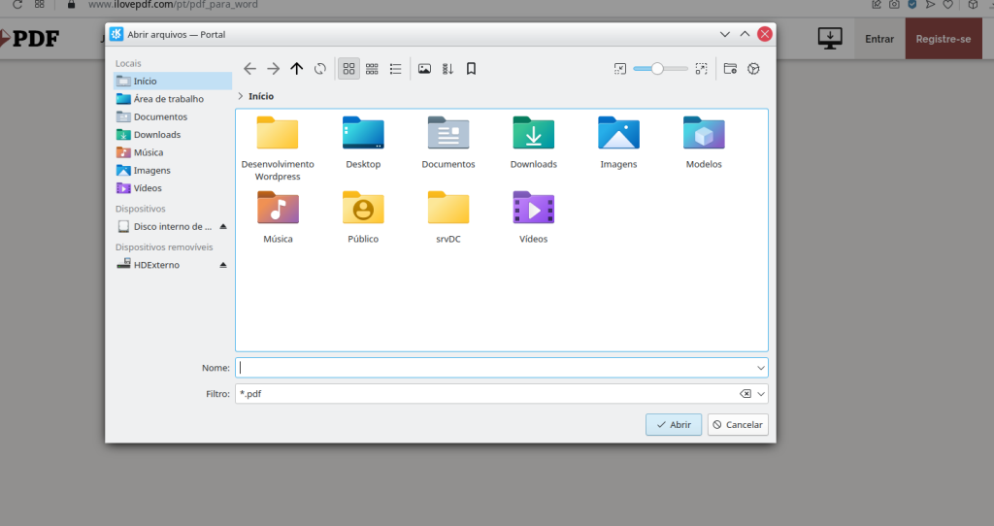Click the browser address bar URL
Screen dimensions: 994x526
coord(173,5)
